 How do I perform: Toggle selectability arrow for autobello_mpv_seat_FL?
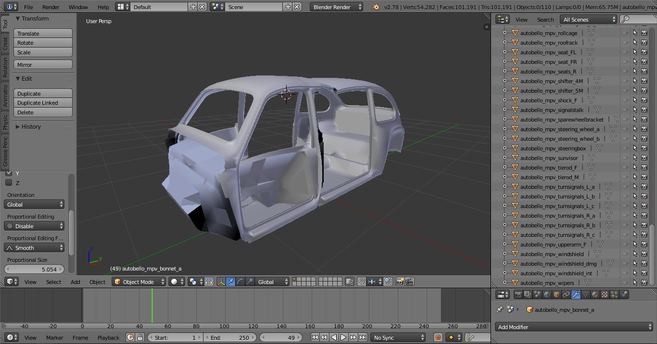(x=635, y=52)
